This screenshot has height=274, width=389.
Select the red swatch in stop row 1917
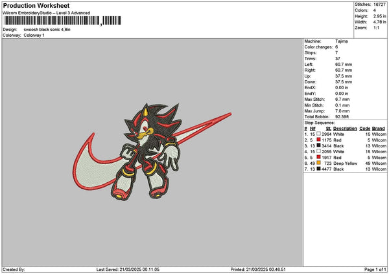(318, 157)
